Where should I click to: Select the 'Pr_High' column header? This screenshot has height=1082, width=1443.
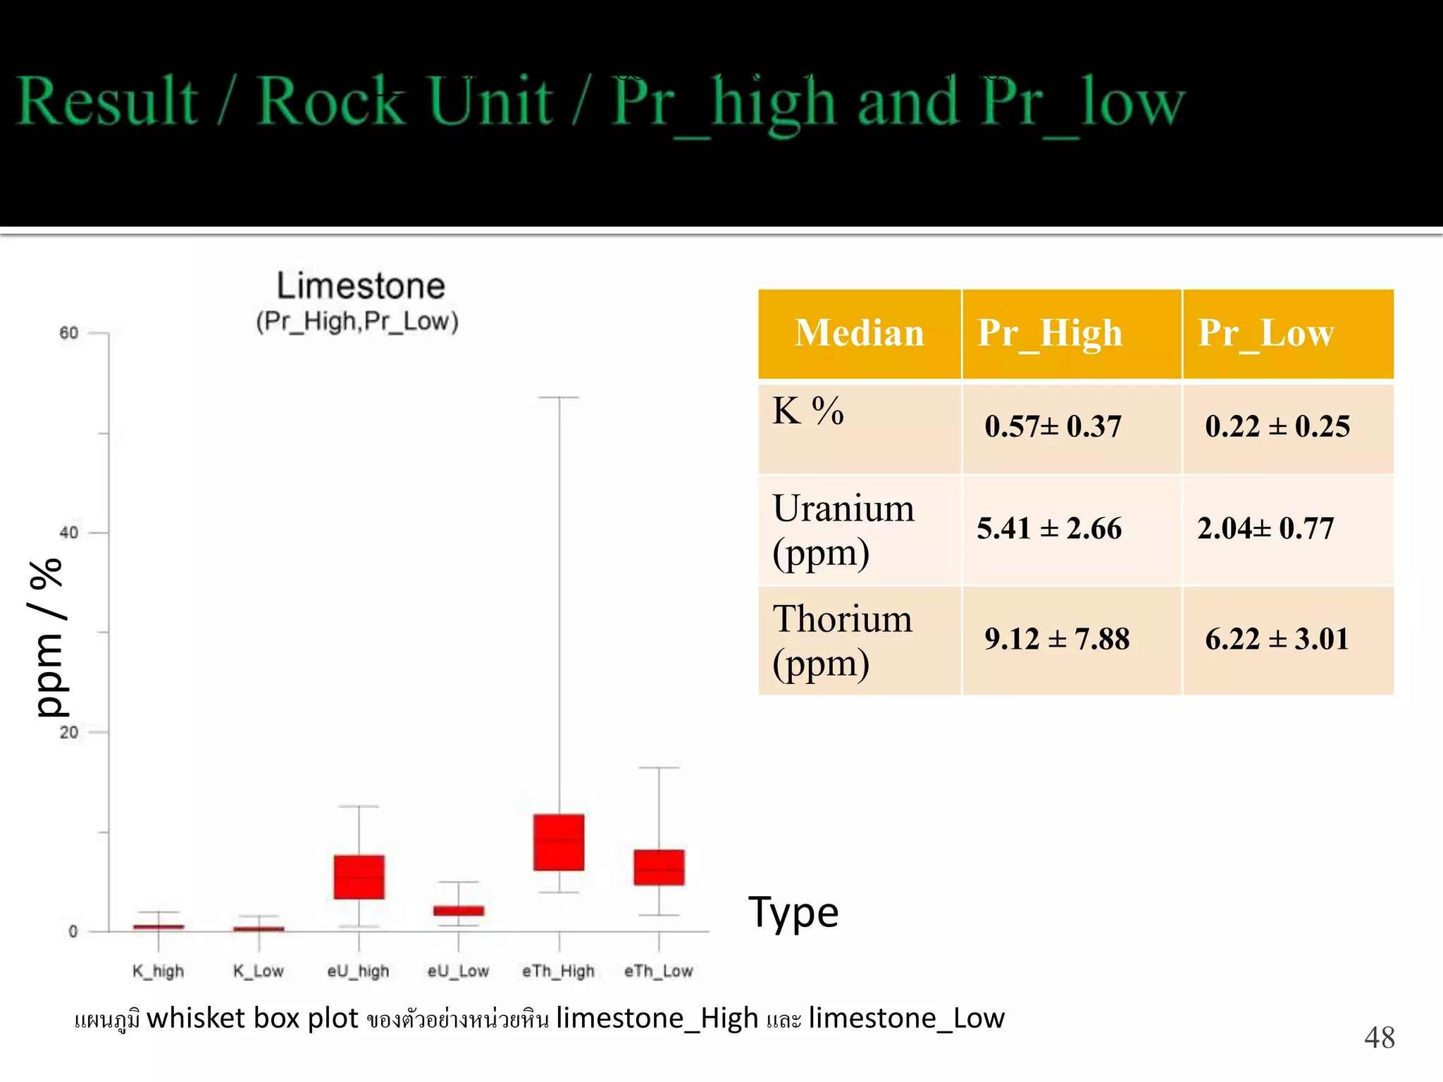tap(1049, 333)
